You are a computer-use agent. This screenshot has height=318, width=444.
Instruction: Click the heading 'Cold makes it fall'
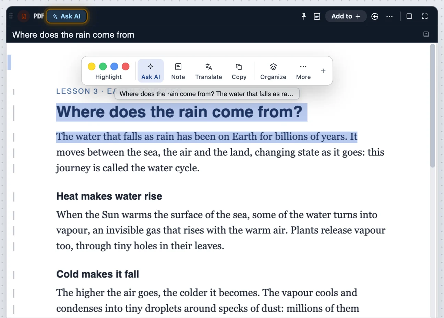tap(98, 274)
